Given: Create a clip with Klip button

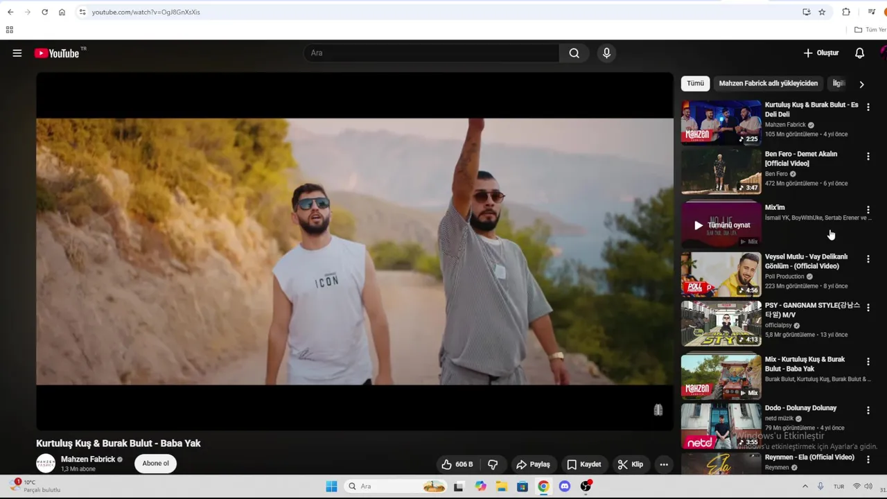Looking at the screenshot, I should pos(631,464).
